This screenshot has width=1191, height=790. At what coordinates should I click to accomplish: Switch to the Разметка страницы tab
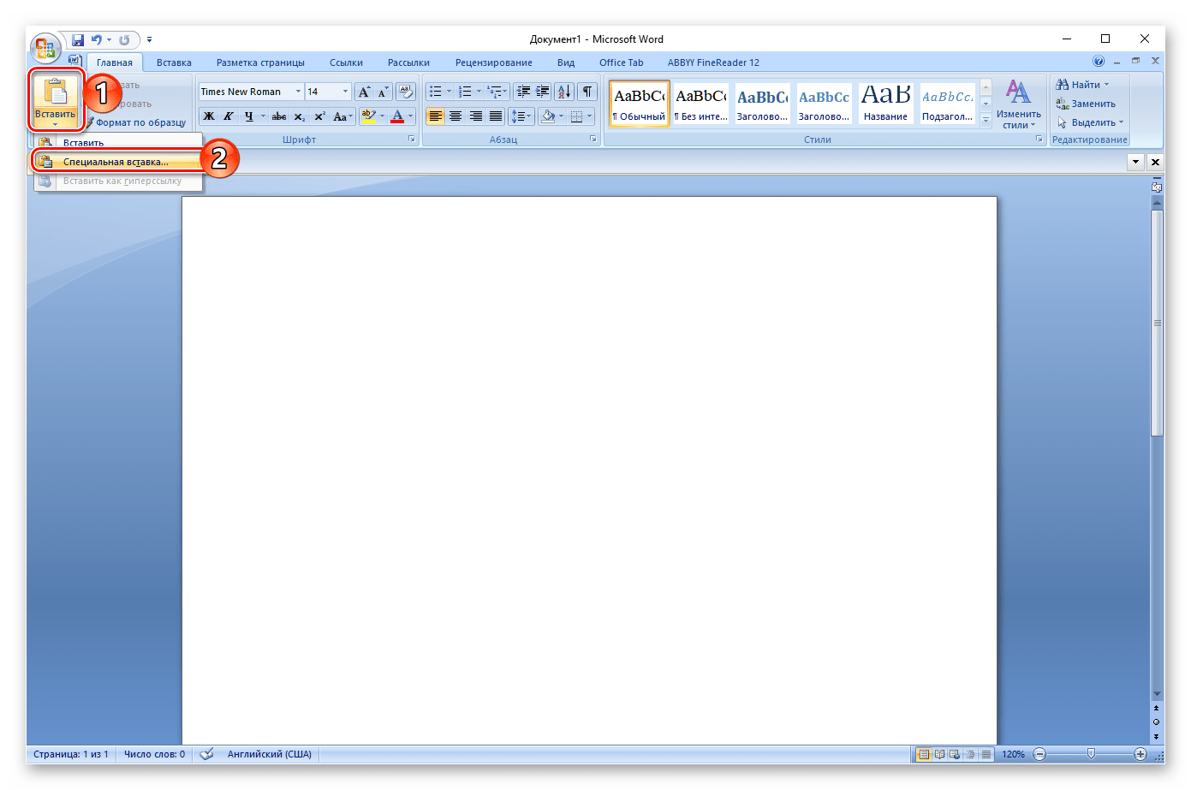click(x=260, y=62)
